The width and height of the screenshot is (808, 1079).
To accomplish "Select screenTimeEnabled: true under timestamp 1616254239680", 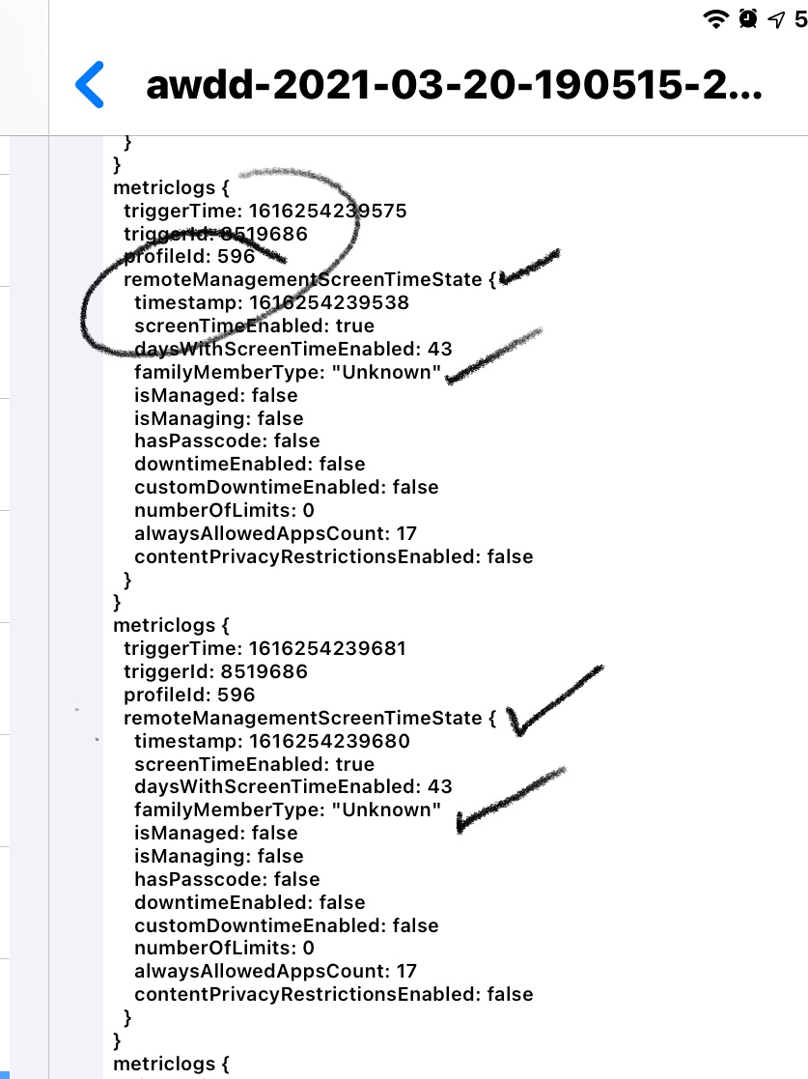I will 255,764.
